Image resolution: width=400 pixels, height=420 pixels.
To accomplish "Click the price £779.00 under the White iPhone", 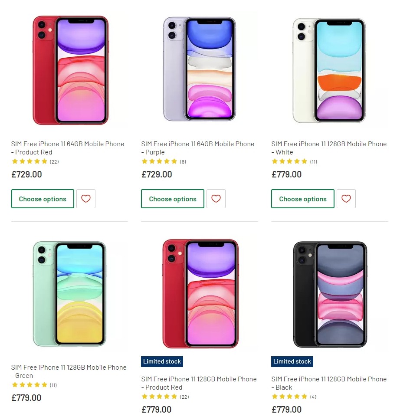I will tap(287, 174).
